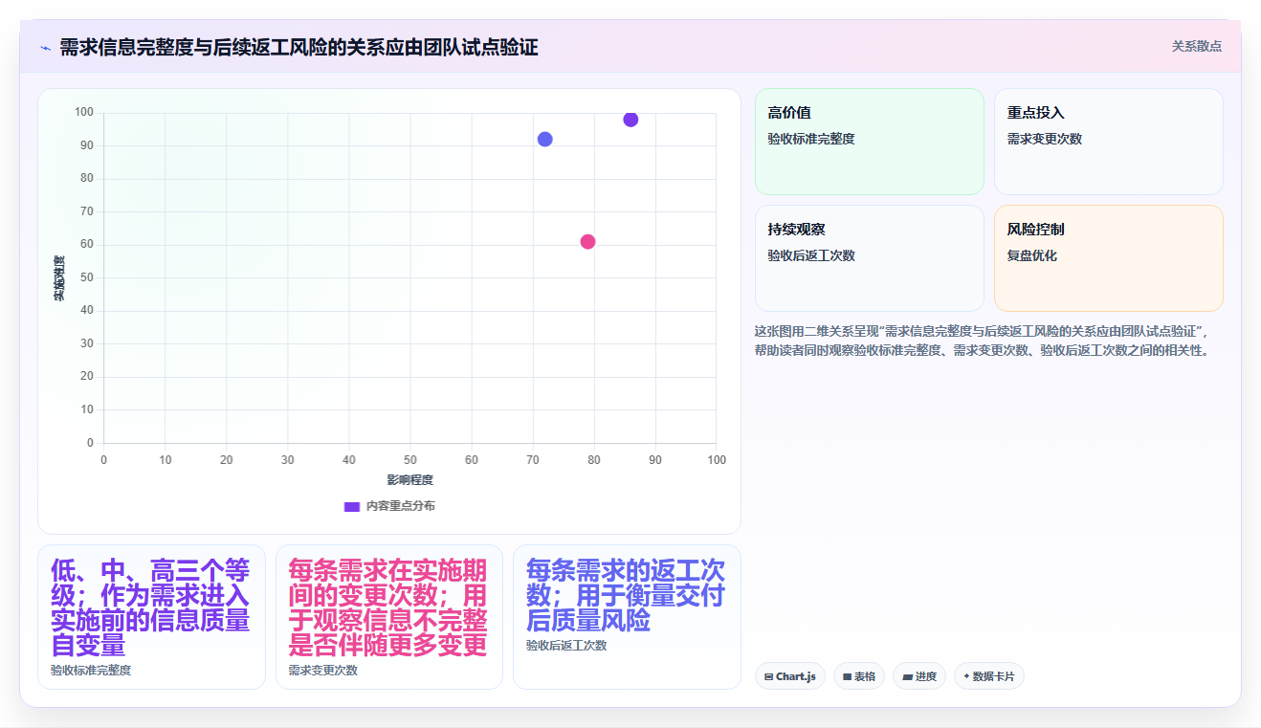Image resolution: width=1261 pixels, height=728 pixels.
Task: Click the description paragraph starting 这张图用二维关系
Action: (x=983, y=341)
